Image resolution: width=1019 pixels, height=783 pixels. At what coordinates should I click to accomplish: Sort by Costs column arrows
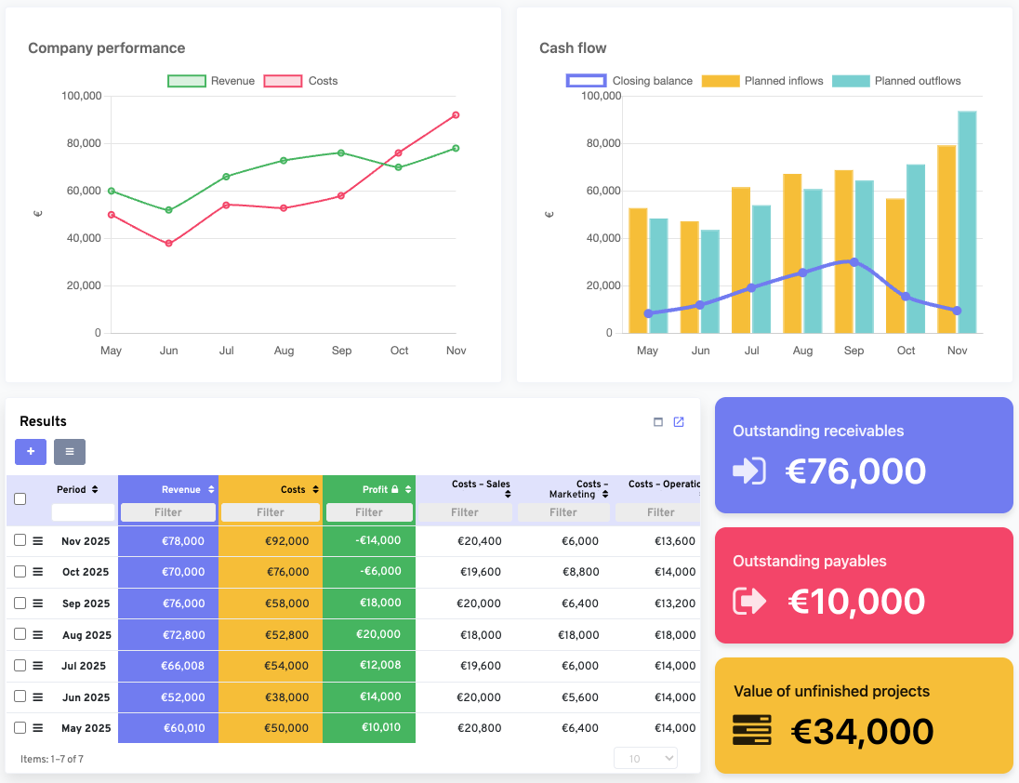coord(316,489)
